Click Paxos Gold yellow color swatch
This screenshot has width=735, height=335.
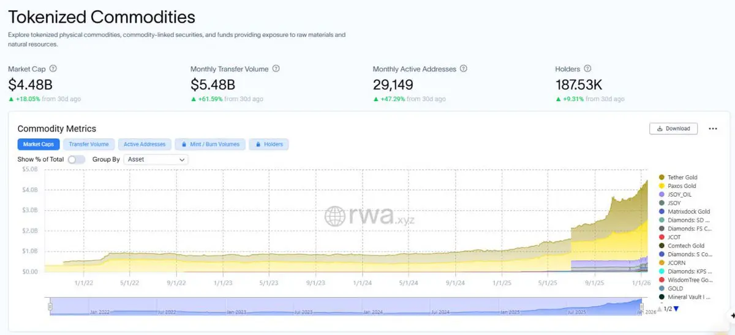point(661,186)
